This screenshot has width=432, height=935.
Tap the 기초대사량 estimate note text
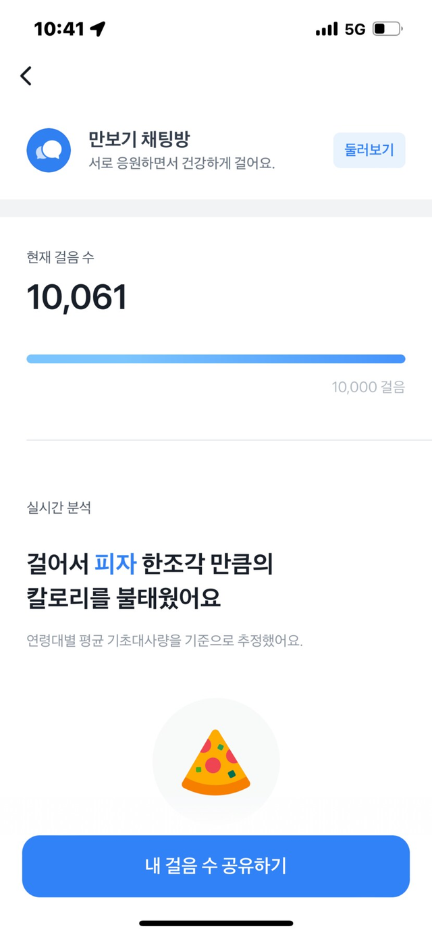[165, 640]
